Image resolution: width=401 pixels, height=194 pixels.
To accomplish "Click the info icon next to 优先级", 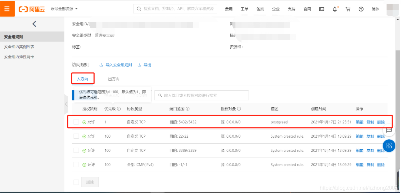I will click(119, 109).
